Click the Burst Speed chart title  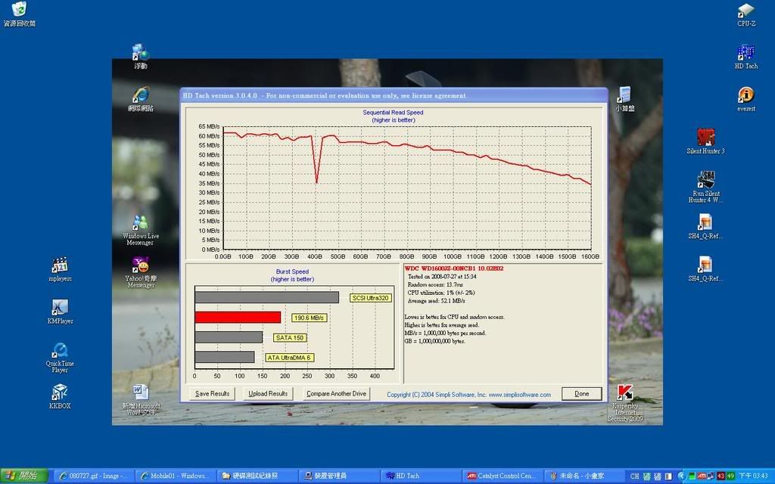click(292, 271)
